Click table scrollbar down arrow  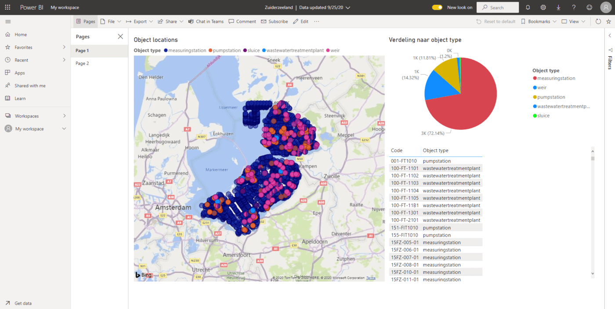coord(593,273)
